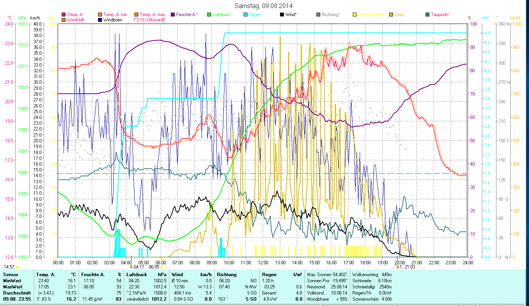Click the 'l/m²' axis unit label at top right
Viewport: 529px width, 306px height.
(485, 18)
